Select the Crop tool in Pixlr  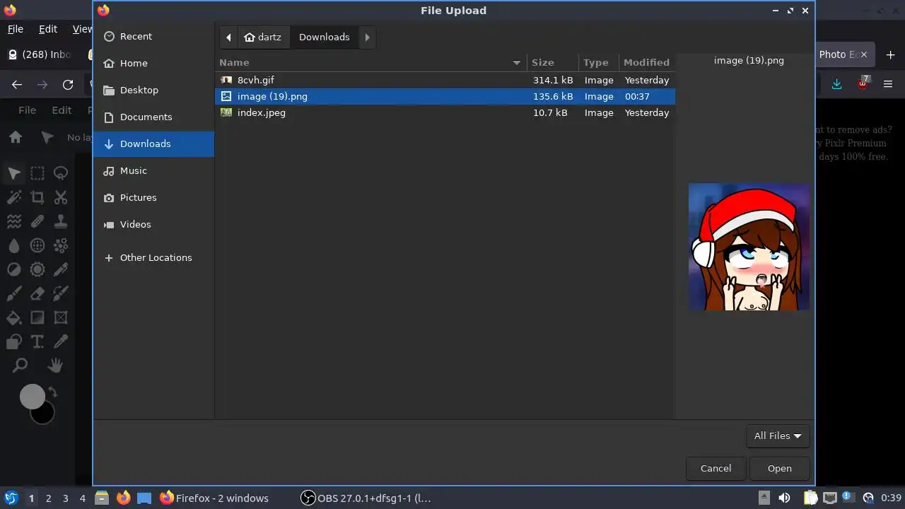37,197
